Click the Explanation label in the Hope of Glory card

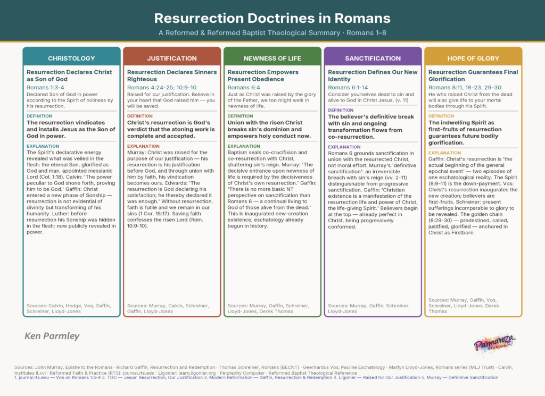(x=444, y=153)
